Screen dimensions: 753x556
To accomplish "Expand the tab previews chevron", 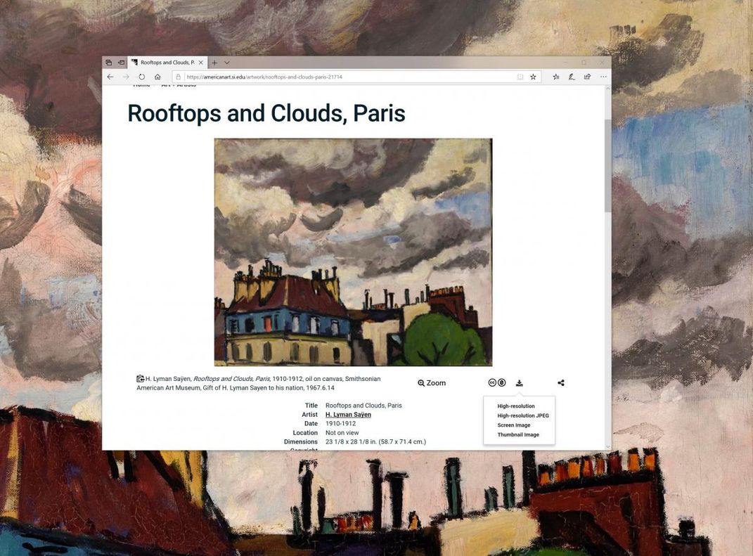I will [226, 63].
